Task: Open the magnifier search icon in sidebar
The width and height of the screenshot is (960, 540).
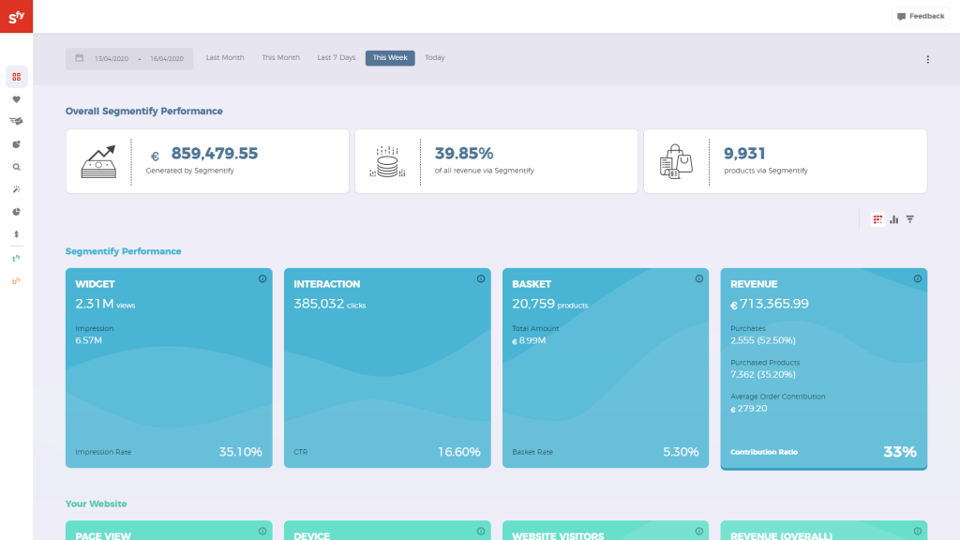Action: (17, 167)
